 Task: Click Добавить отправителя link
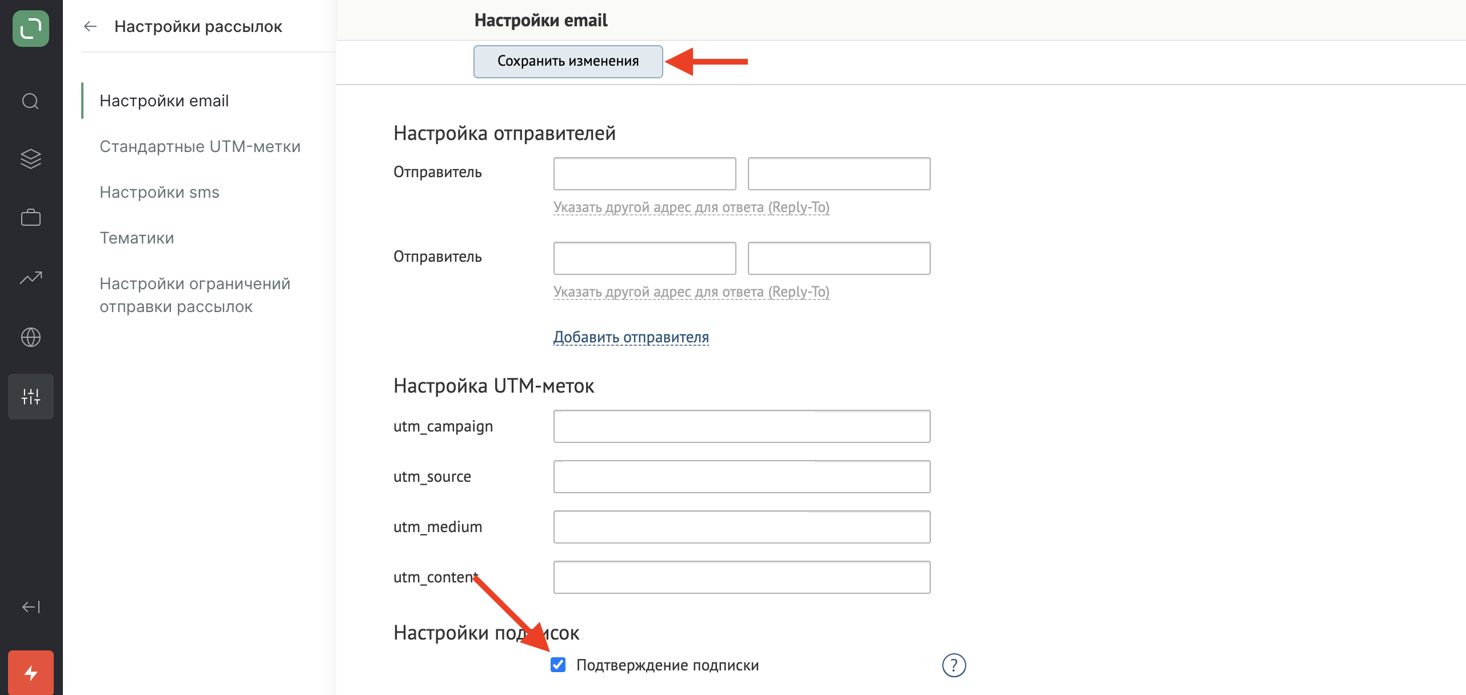point(631,337)
